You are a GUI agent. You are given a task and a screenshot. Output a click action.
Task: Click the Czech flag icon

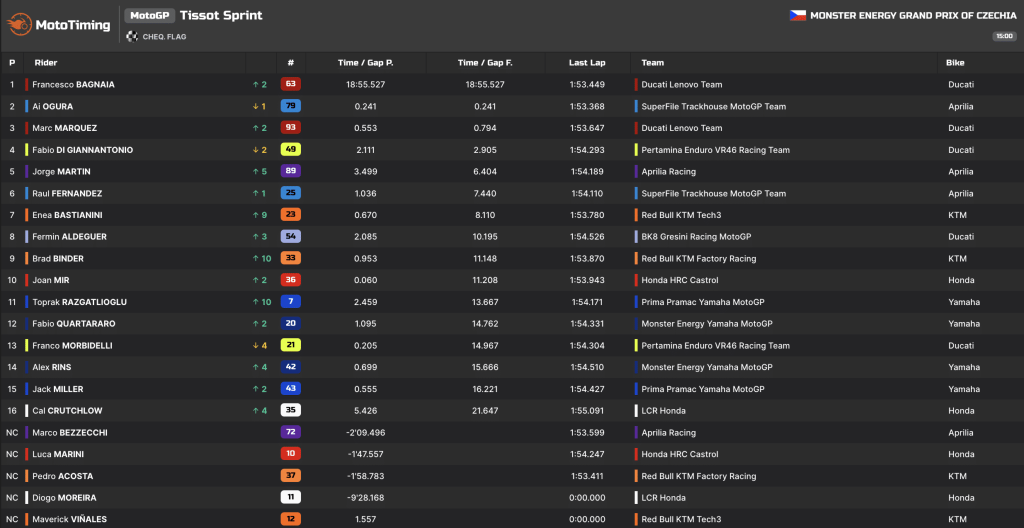click(x=797, y=15)
